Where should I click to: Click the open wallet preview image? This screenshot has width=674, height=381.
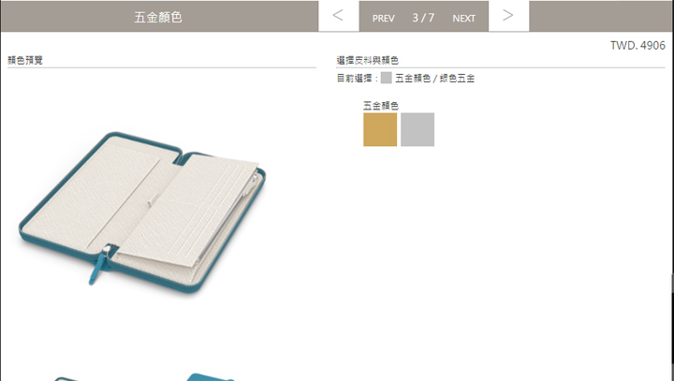pos(142,212)
